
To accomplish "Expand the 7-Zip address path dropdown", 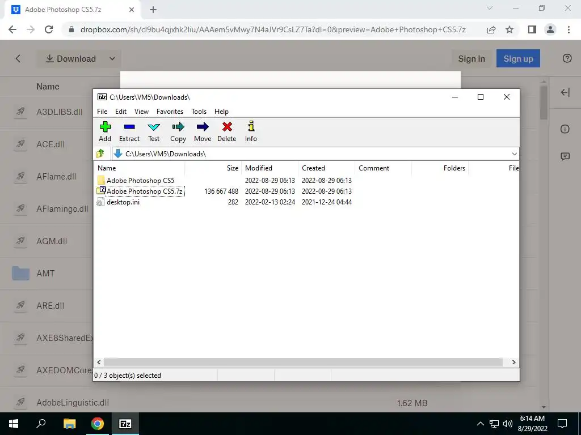I will [514, 154].
